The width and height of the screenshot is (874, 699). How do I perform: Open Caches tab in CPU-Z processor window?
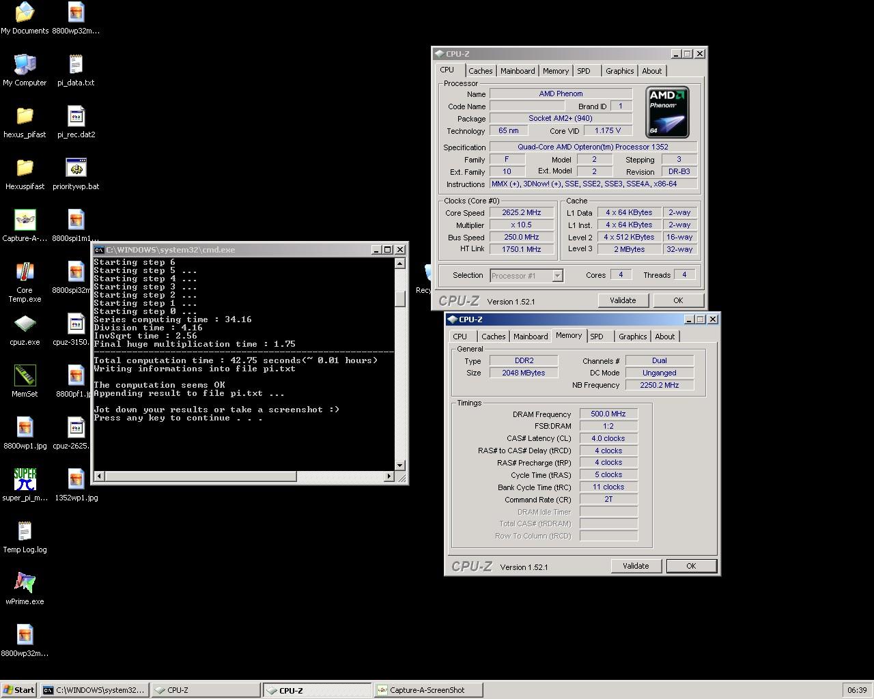click(480, 71)
